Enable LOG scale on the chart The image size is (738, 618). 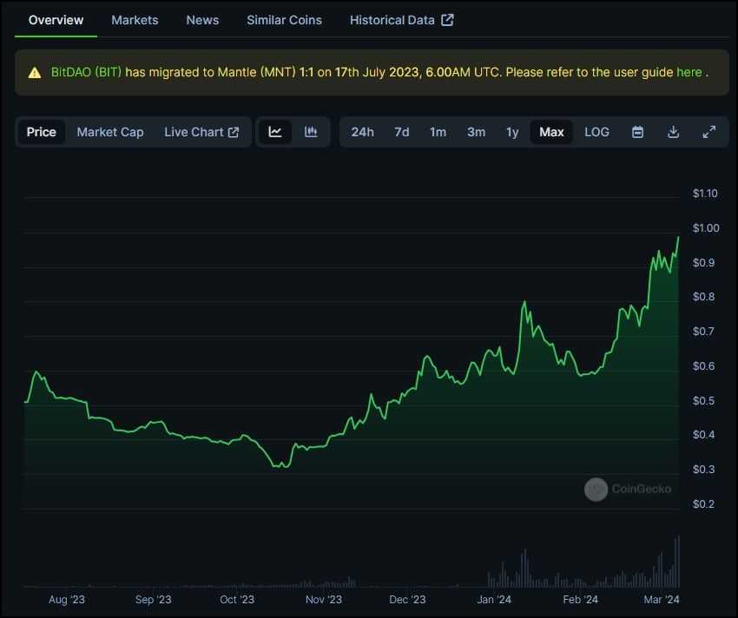(596, 131)
